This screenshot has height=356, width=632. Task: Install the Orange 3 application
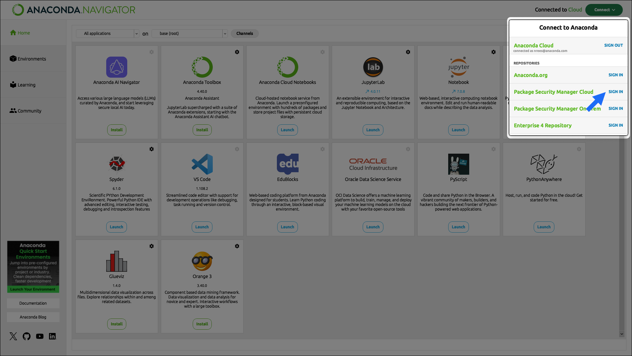202,324
